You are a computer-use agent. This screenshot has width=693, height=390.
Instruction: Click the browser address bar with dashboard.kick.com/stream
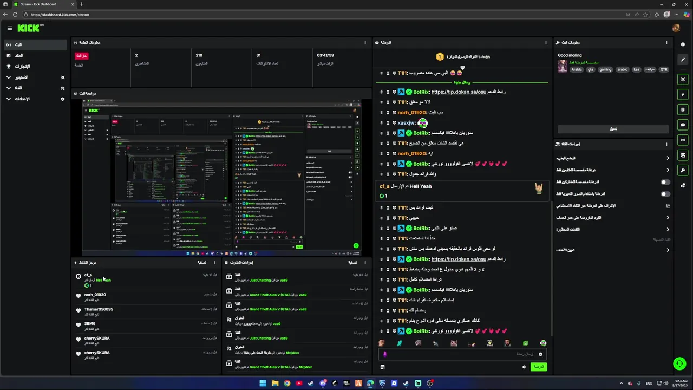[x=325, y=15]
